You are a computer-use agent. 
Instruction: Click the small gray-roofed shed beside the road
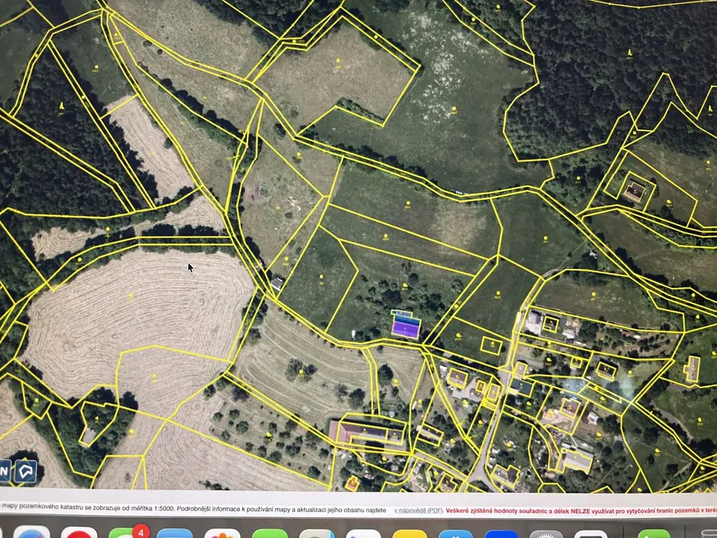click(277, 283)
